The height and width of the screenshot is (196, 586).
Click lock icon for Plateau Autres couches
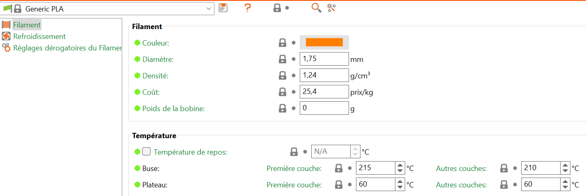tap(504, 185)
